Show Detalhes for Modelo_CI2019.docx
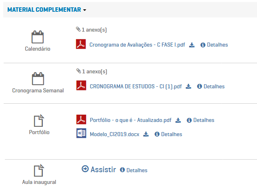 169,134
